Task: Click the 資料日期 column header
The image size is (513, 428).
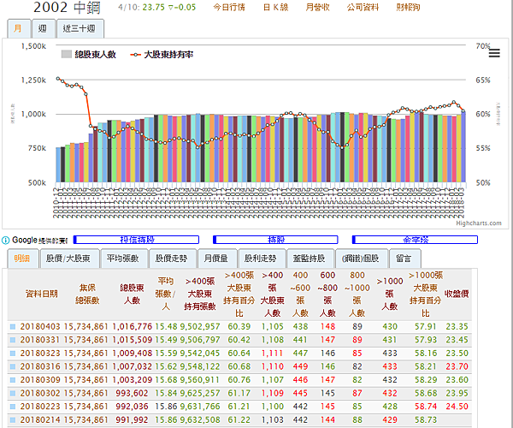Action: click(42, 294)
